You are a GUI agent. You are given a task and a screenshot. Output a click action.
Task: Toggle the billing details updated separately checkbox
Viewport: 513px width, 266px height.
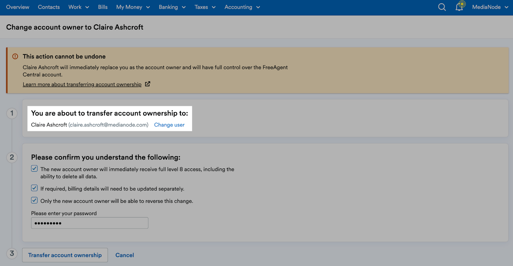pos(34,188)
